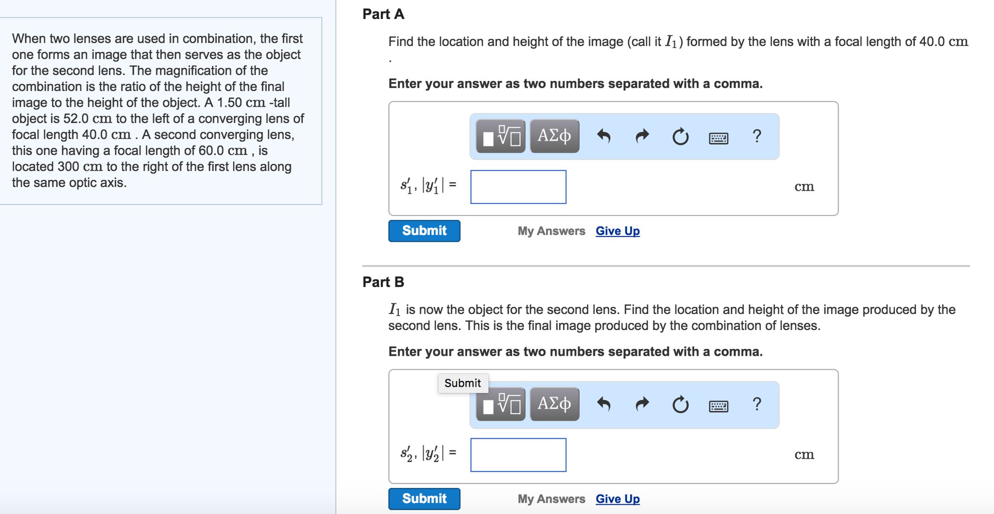
Task: Insert Greek symbols using ΑΣφ in Part A
Action: pyautogui.click(x=553, y=136)
